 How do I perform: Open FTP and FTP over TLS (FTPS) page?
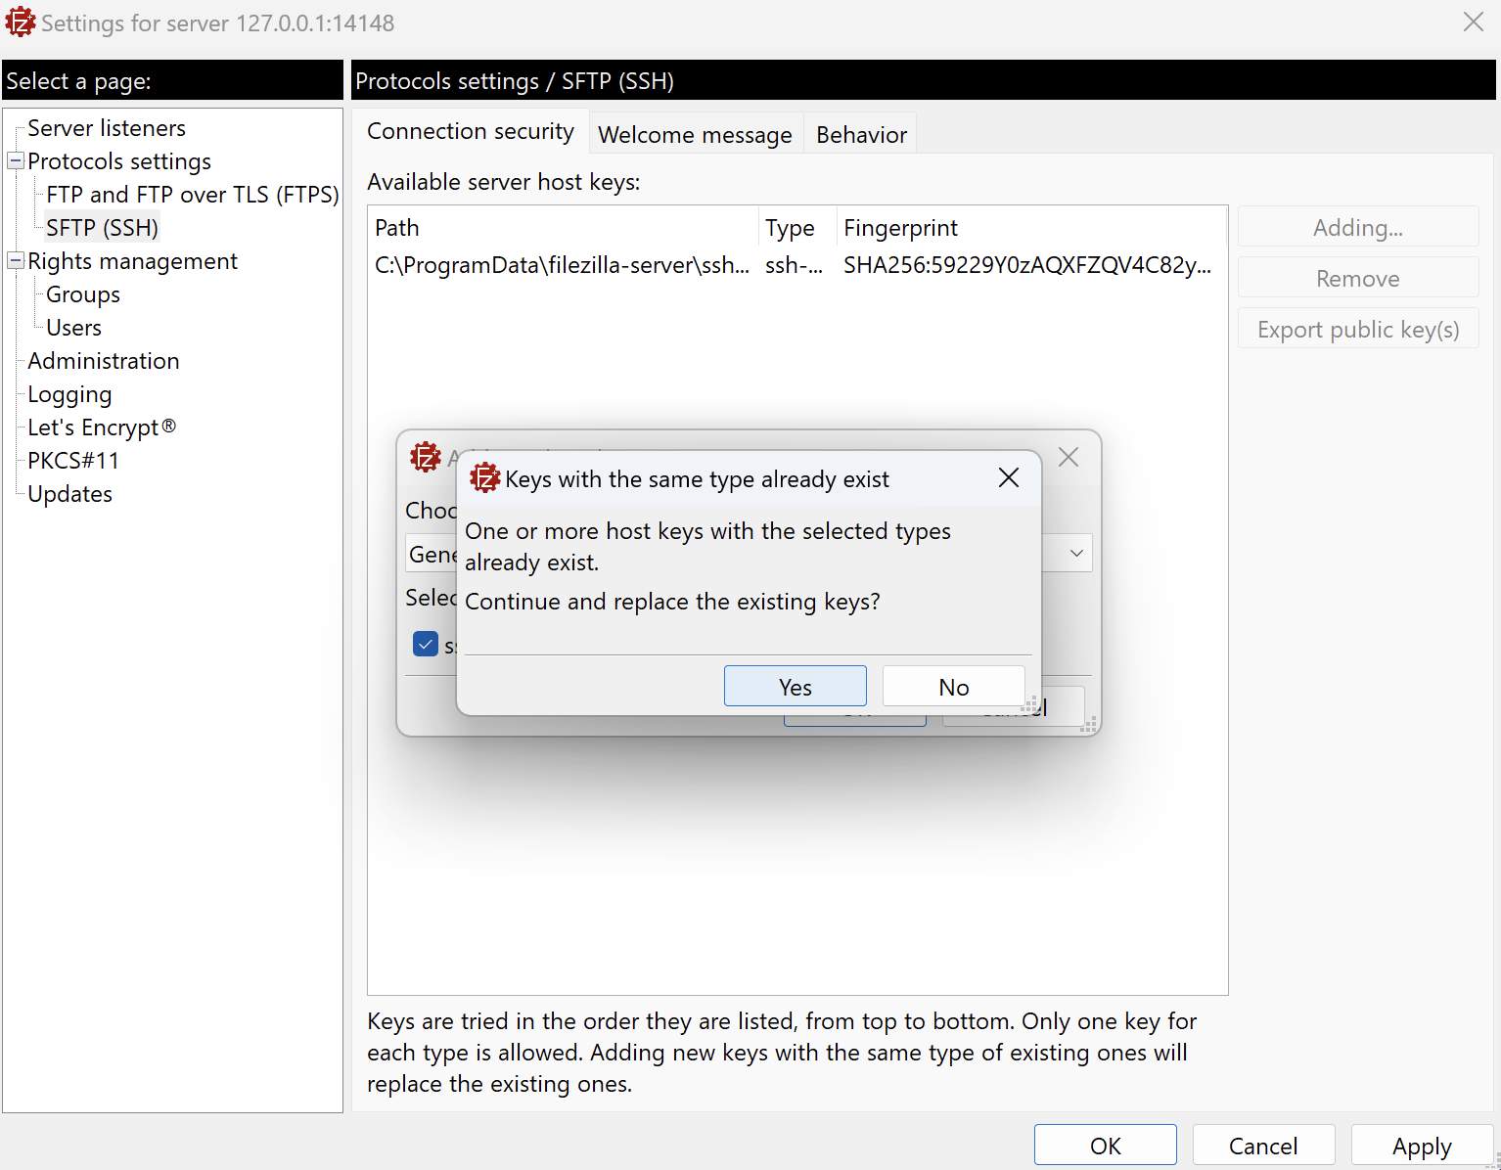(x=193, y=195)
